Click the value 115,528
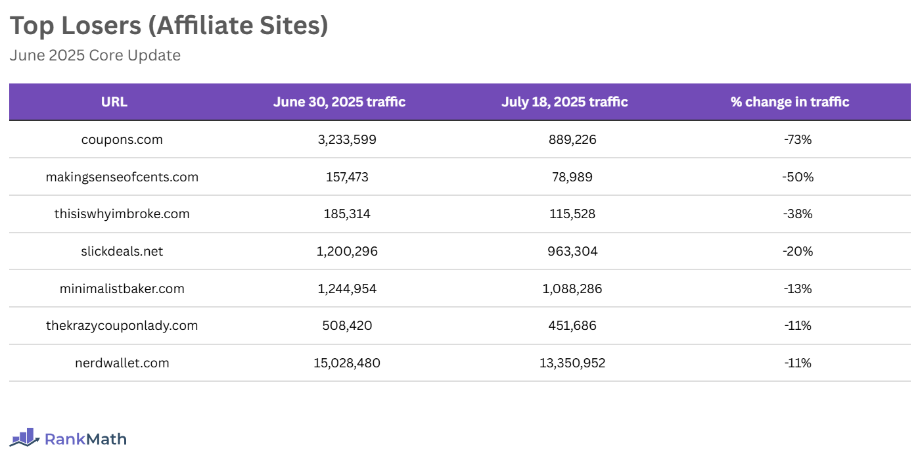The height and width of the screenshot is (460, 920). point(572,214)
